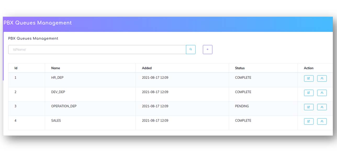337x157 pixels.
Task: Manage users of SALES queue
Action: (x=322, y=121)
